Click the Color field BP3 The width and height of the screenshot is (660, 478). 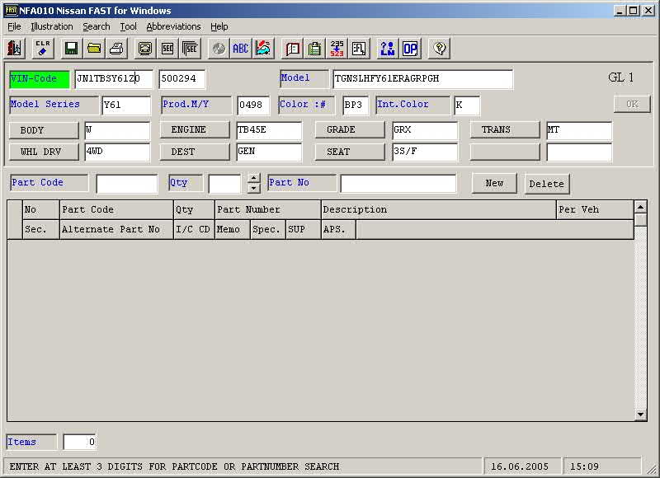coord(356,105)
